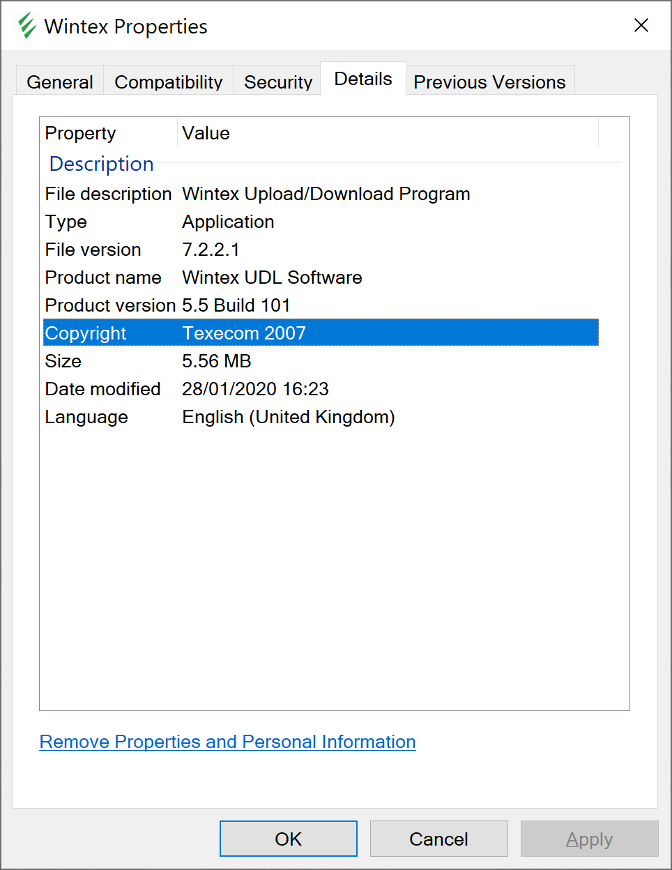Click the Cancel button
Screen dimensions: 672x870
click(x=438, y=839)
